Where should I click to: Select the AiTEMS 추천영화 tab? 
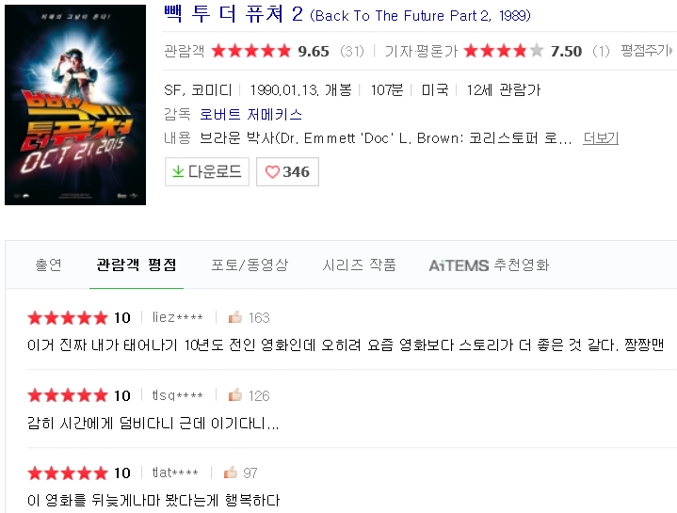489,265
